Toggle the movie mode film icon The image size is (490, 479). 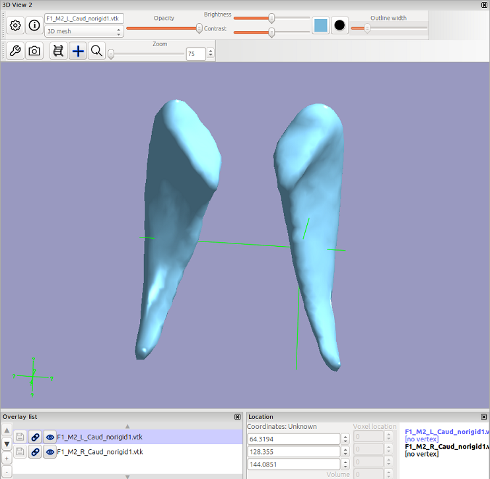point(59,51)
